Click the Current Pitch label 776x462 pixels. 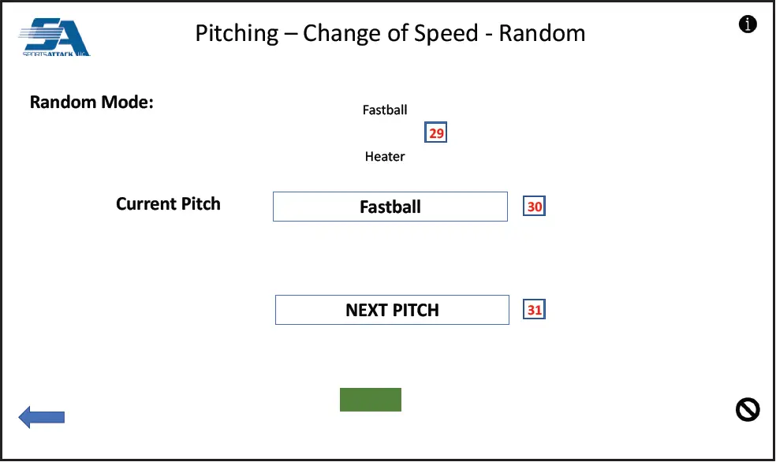pyautogui.click(x=168, y=204)
